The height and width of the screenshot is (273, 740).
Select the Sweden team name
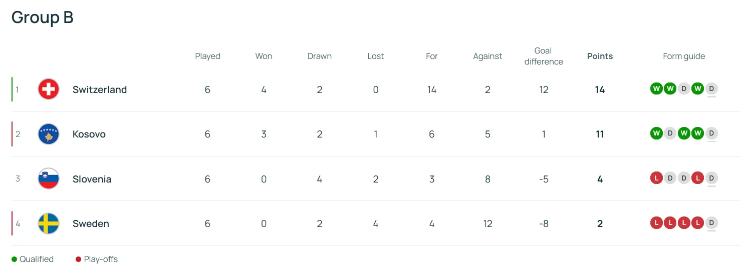coord(91,223)
